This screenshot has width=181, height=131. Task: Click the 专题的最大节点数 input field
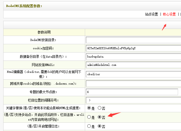tap(132, 92)
